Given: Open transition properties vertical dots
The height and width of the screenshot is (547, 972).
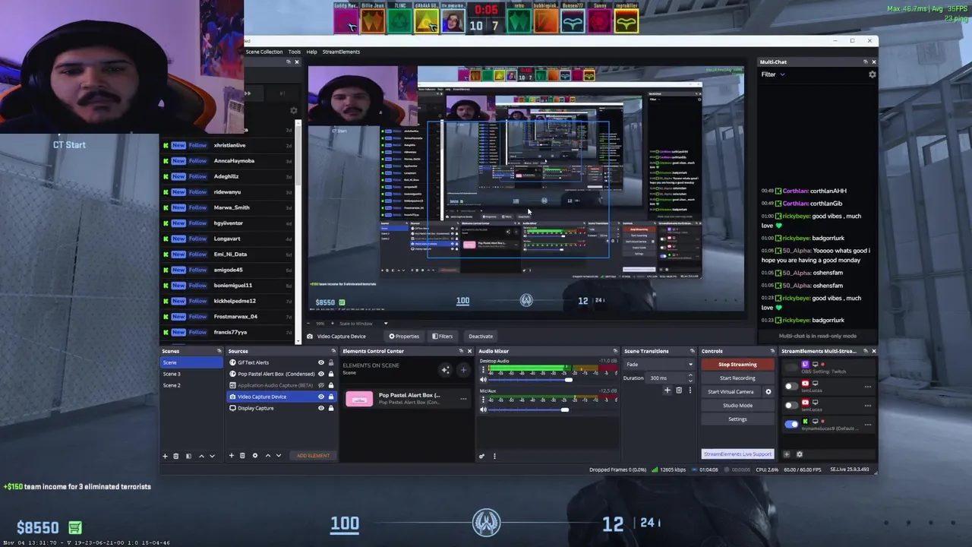Looking at the screenshot, I should [690, 390].
